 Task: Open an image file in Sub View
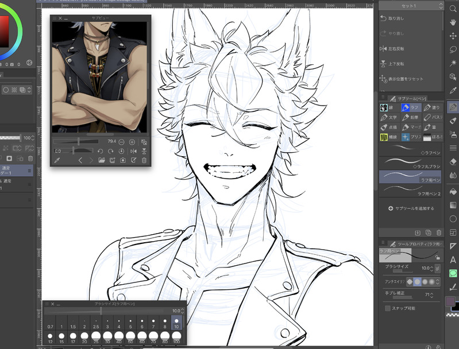click(102, 160)
